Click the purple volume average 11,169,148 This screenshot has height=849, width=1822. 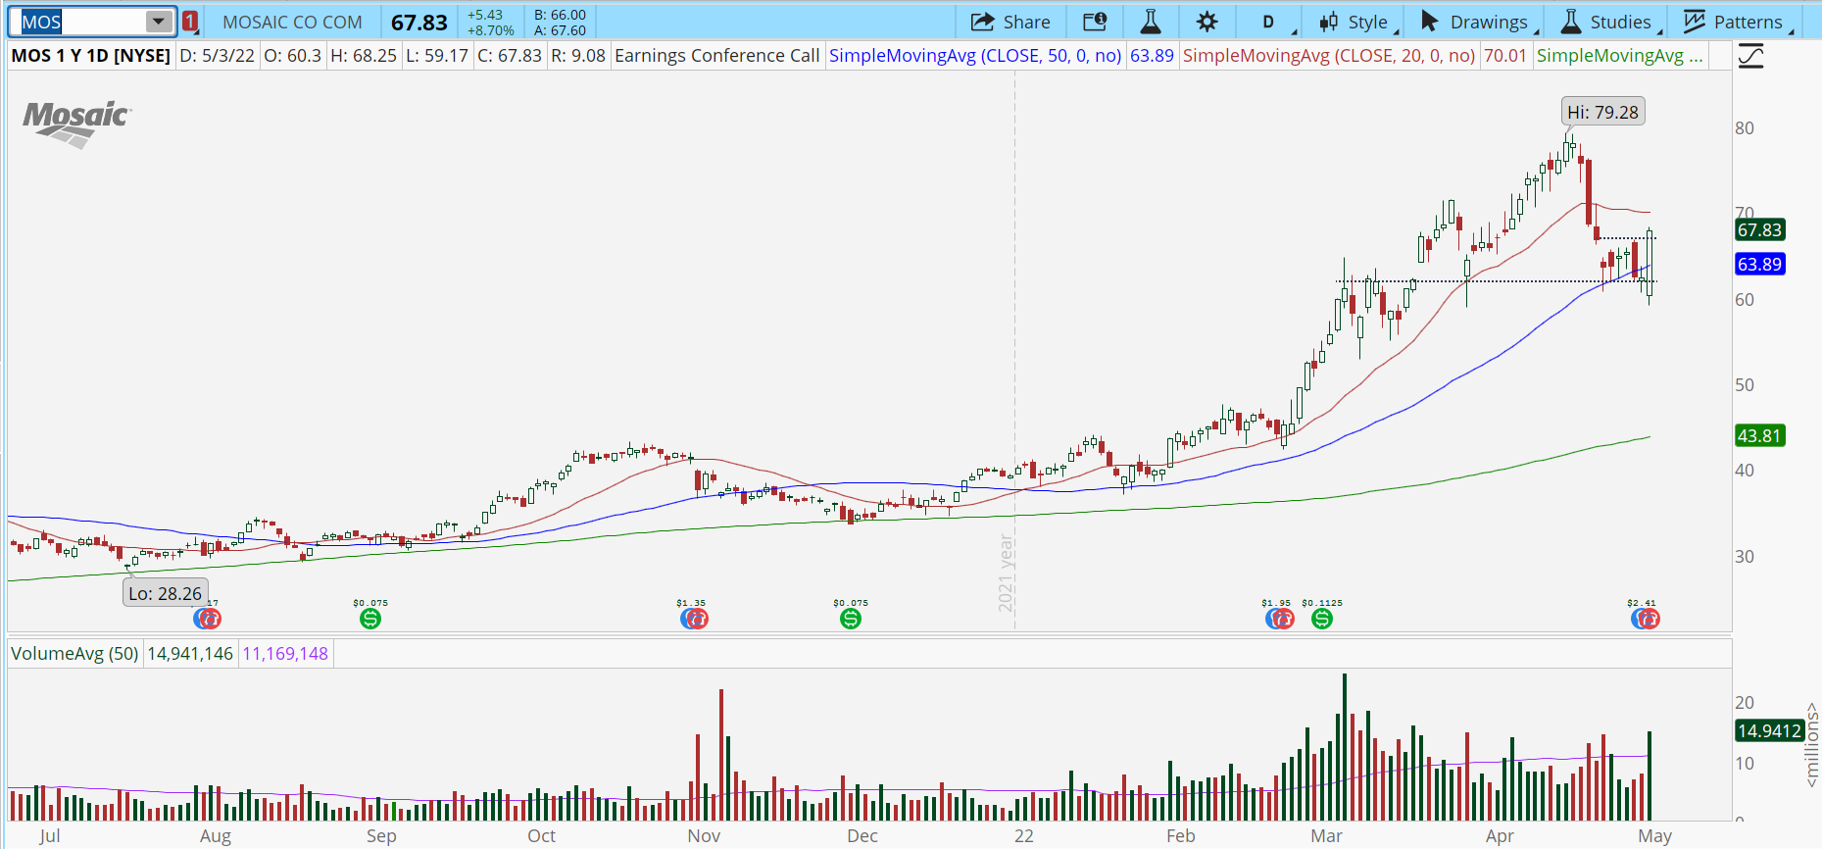(285, 654)
